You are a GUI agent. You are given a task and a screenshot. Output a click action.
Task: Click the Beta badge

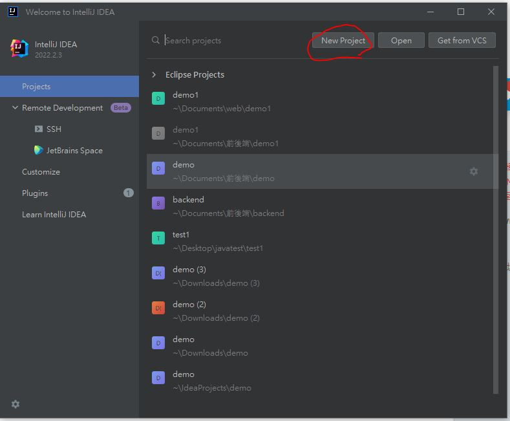pos(121,108)
